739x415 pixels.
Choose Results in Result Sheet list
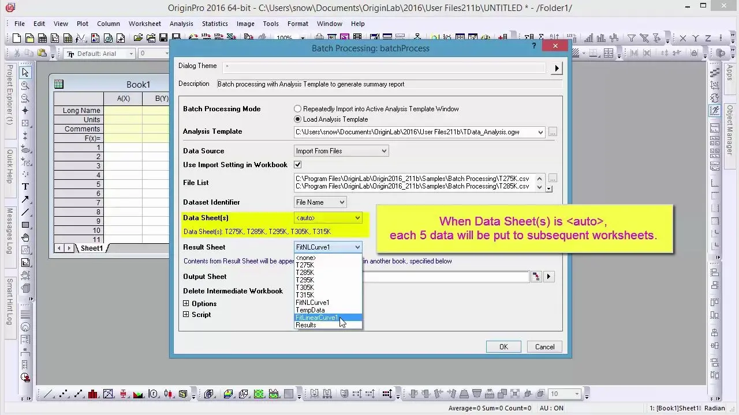[x=328, y=325]
